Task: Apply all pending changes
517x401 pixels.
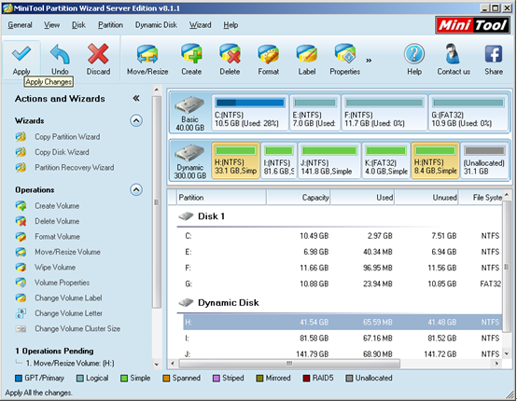Action: coord(21,60)
